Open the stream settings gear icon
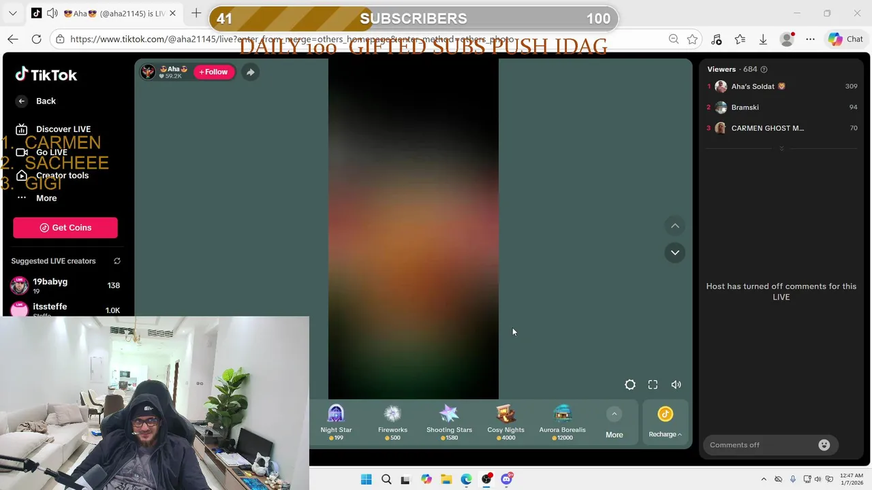This screenshot has height=490, width=872. (x=630, y=385)
